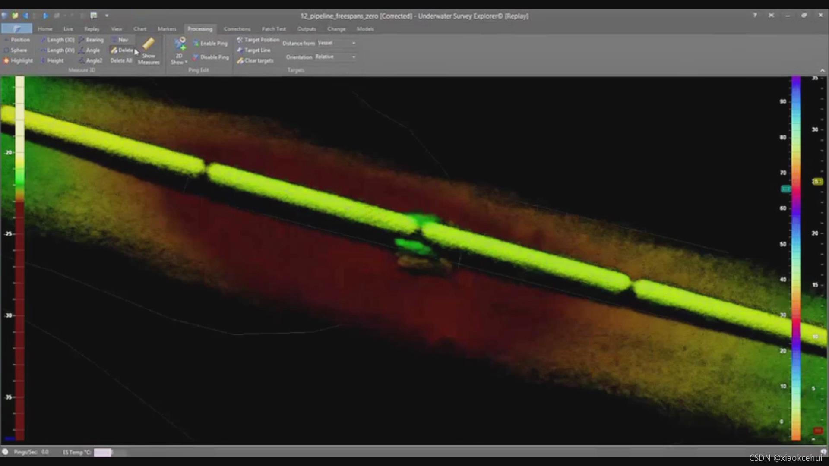Image resolution: width=829 pixels, height=466 pixels.
Task: Click the cyan marker on the color scale
Action: point(786,189)
